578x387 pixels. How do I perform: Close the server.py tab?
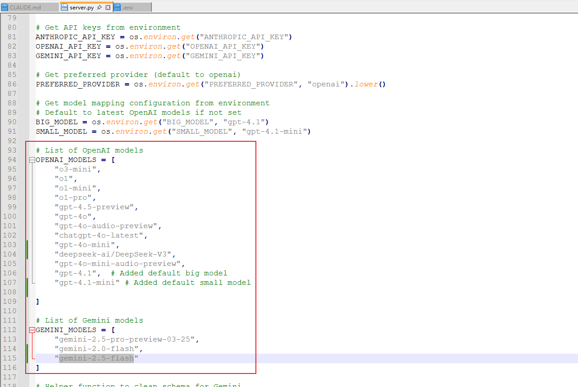[108, 8]
